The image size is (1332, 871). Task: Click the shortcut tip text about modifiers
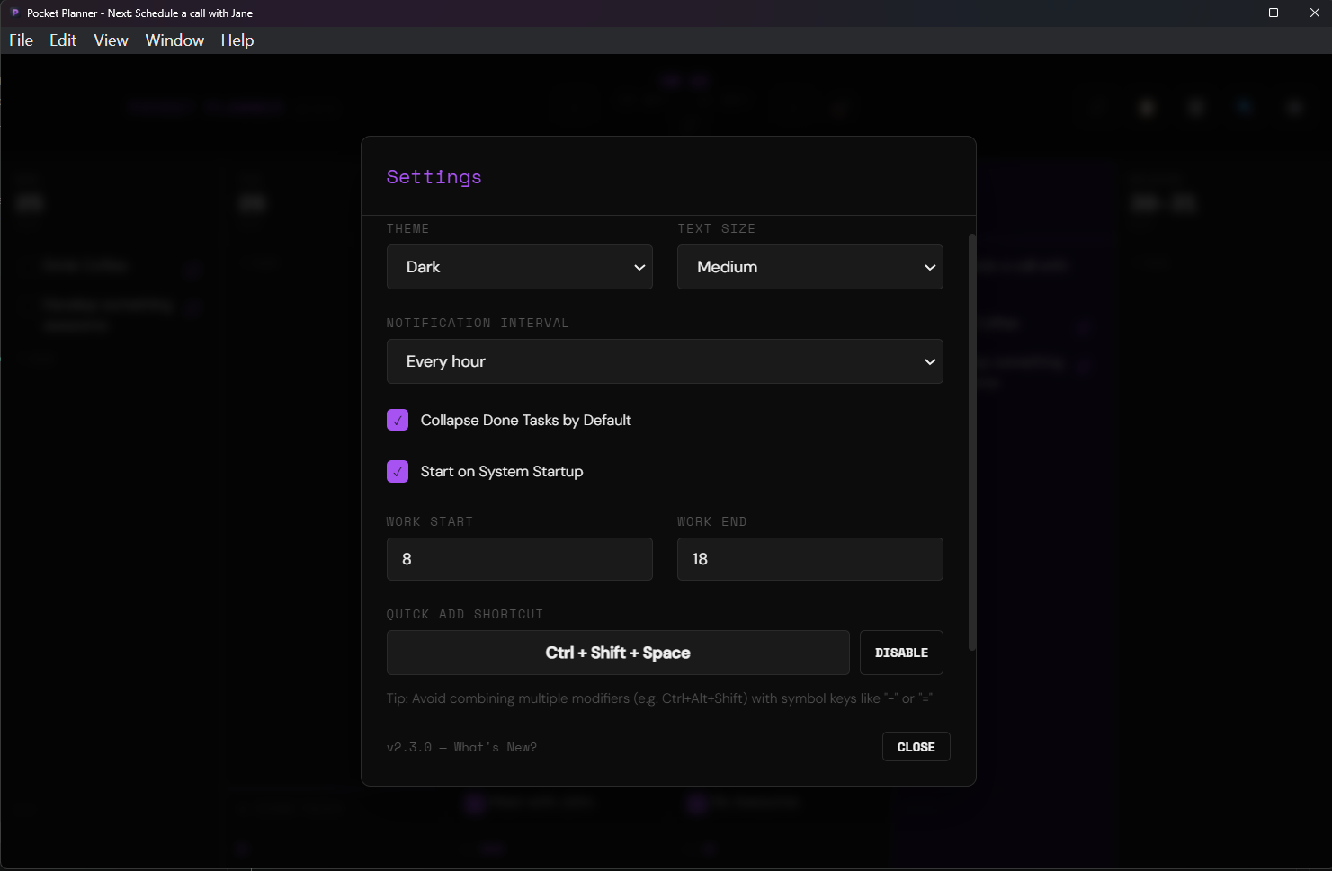click(x=659, y=698)
